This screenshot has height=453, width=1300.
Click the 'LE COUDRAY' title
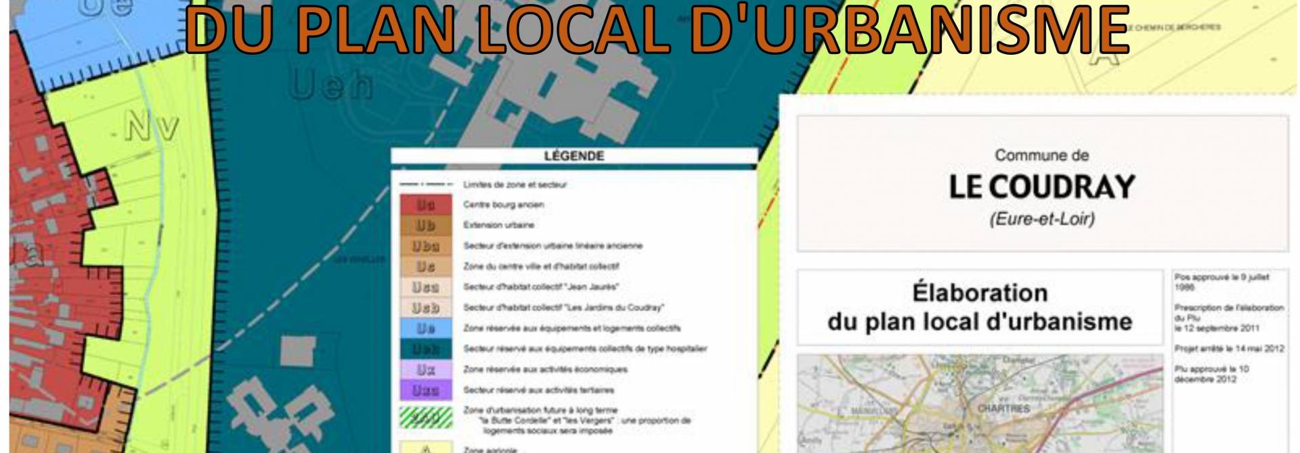tap(1041, 187)
